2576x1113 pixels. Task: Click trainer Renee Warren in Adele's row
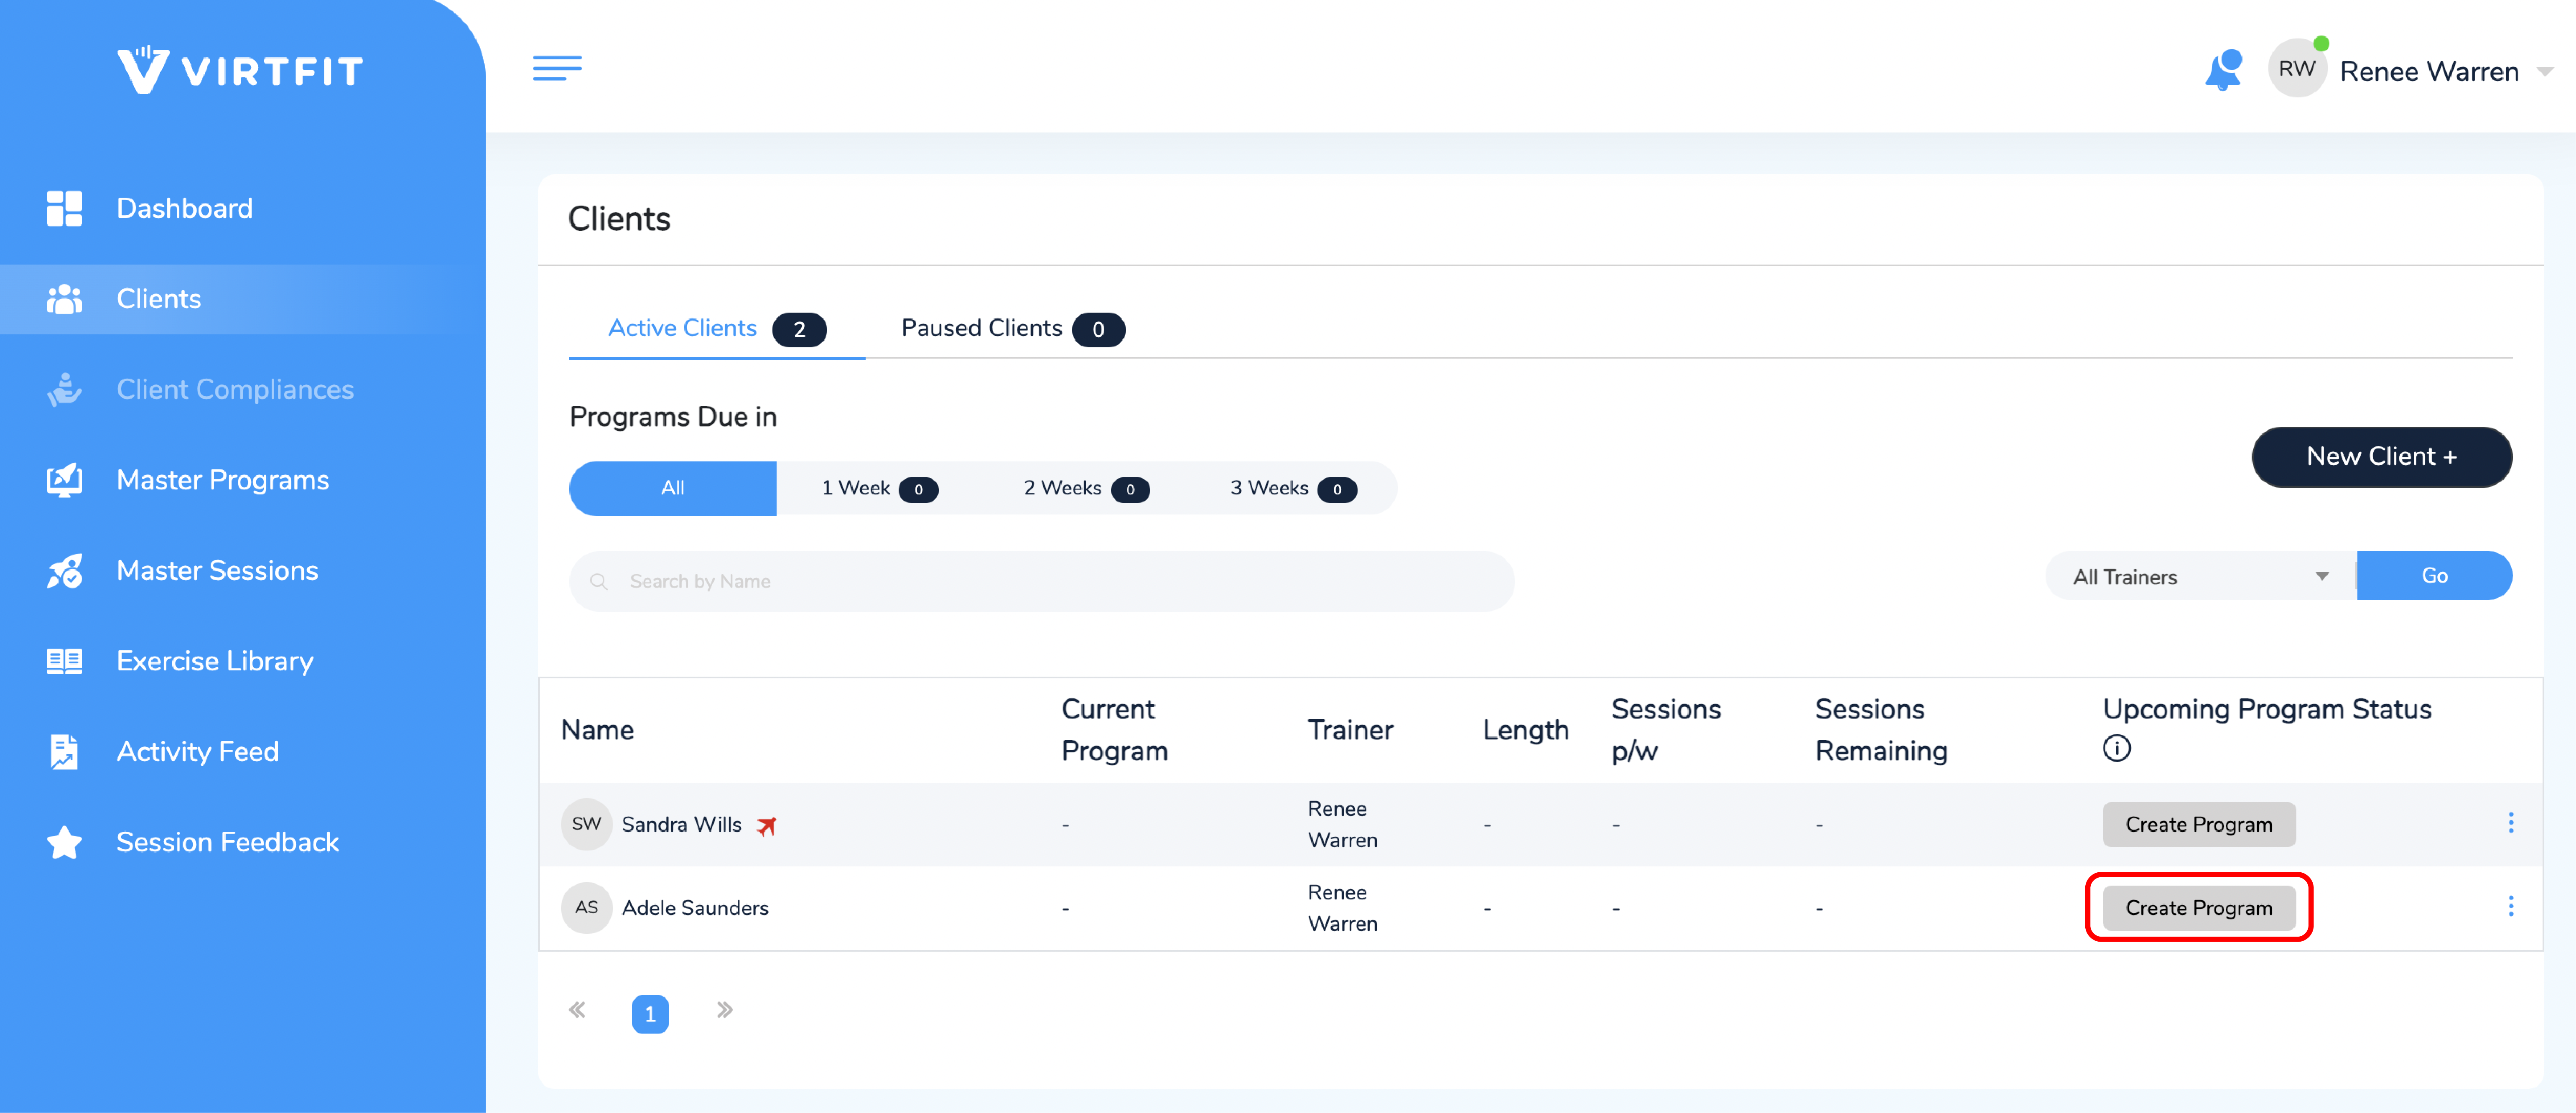pyautogui.click(x=1342, y=908)
